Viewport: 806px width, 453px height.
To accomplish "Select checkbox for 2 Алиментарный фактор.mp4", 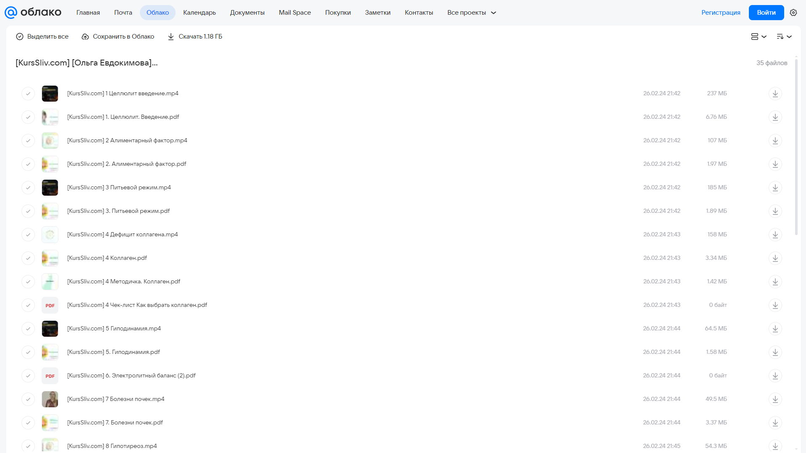I will point(28,141).
